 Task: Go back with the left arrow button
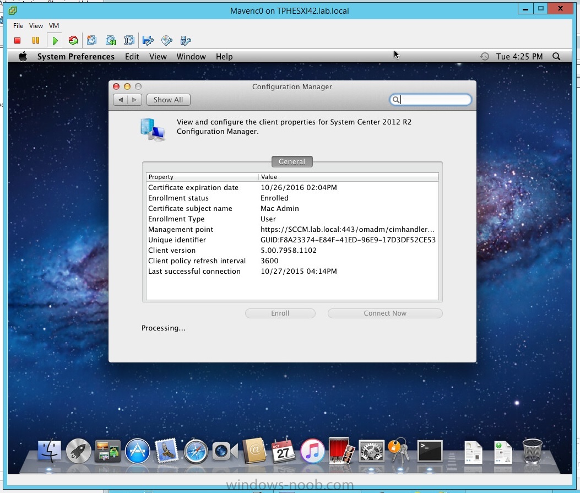120,100
